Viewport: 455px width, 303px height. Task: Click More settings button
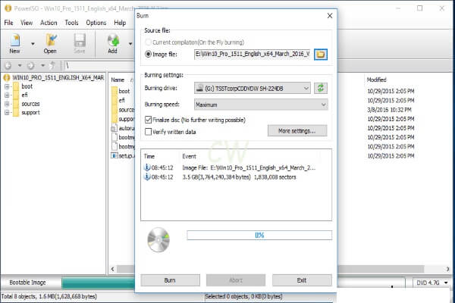(297, 131)
